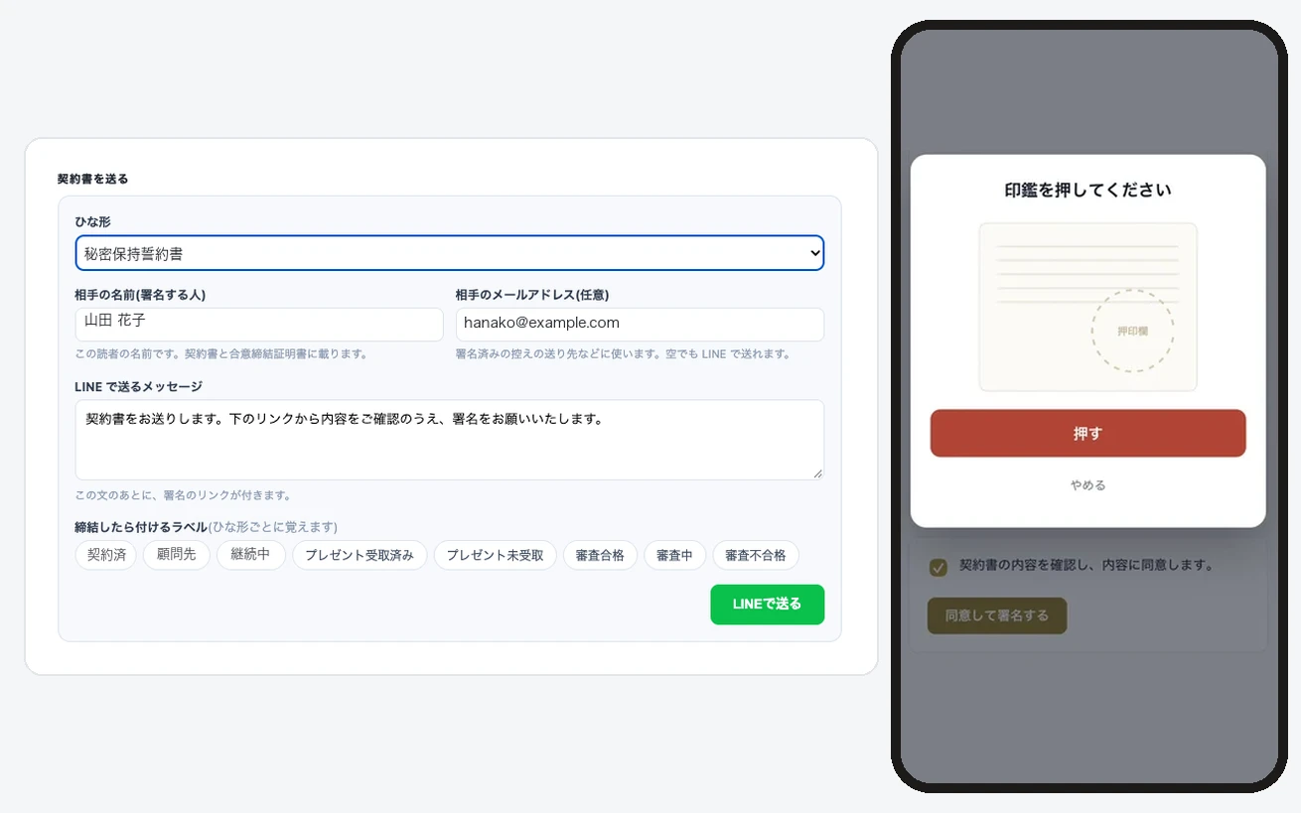Toggle the 審査不合格 label chip
The height and width of the screenshot is (813, 1301).
coord(756,555)
